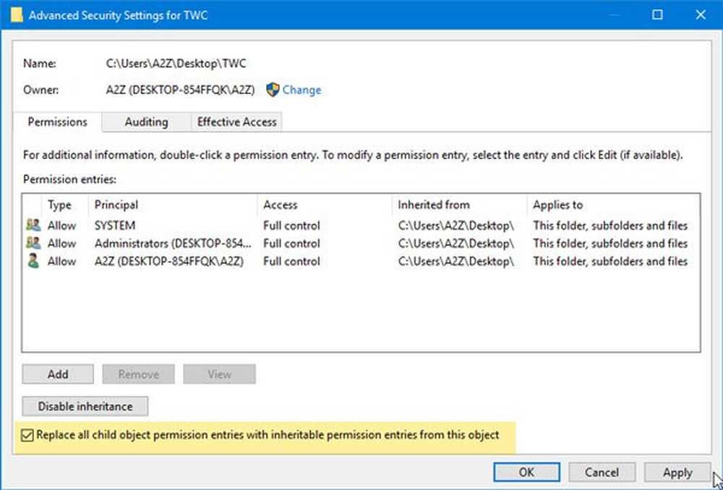This screenshot has width=723, height=490.
Task: Confirm with the OK button
Action: 526,473
